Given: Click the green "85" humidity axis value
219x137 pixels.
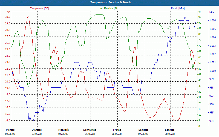Looking at the screenshot, I should [x=200, y=28].
